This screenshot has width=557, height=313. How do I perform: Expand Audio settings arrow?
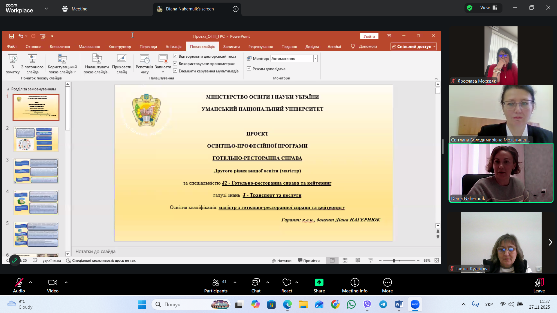[30, 282]
